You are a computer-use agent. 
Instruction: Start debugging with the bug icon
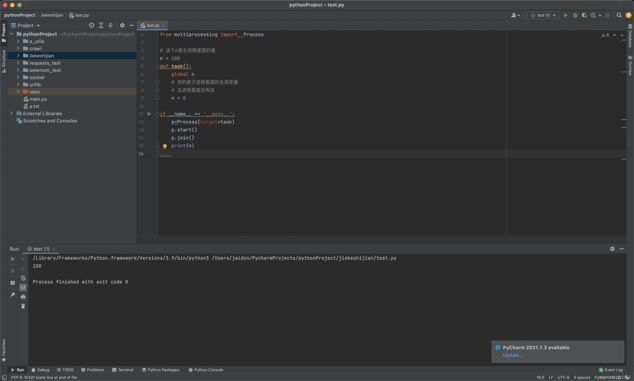click(x=575, y=15)
